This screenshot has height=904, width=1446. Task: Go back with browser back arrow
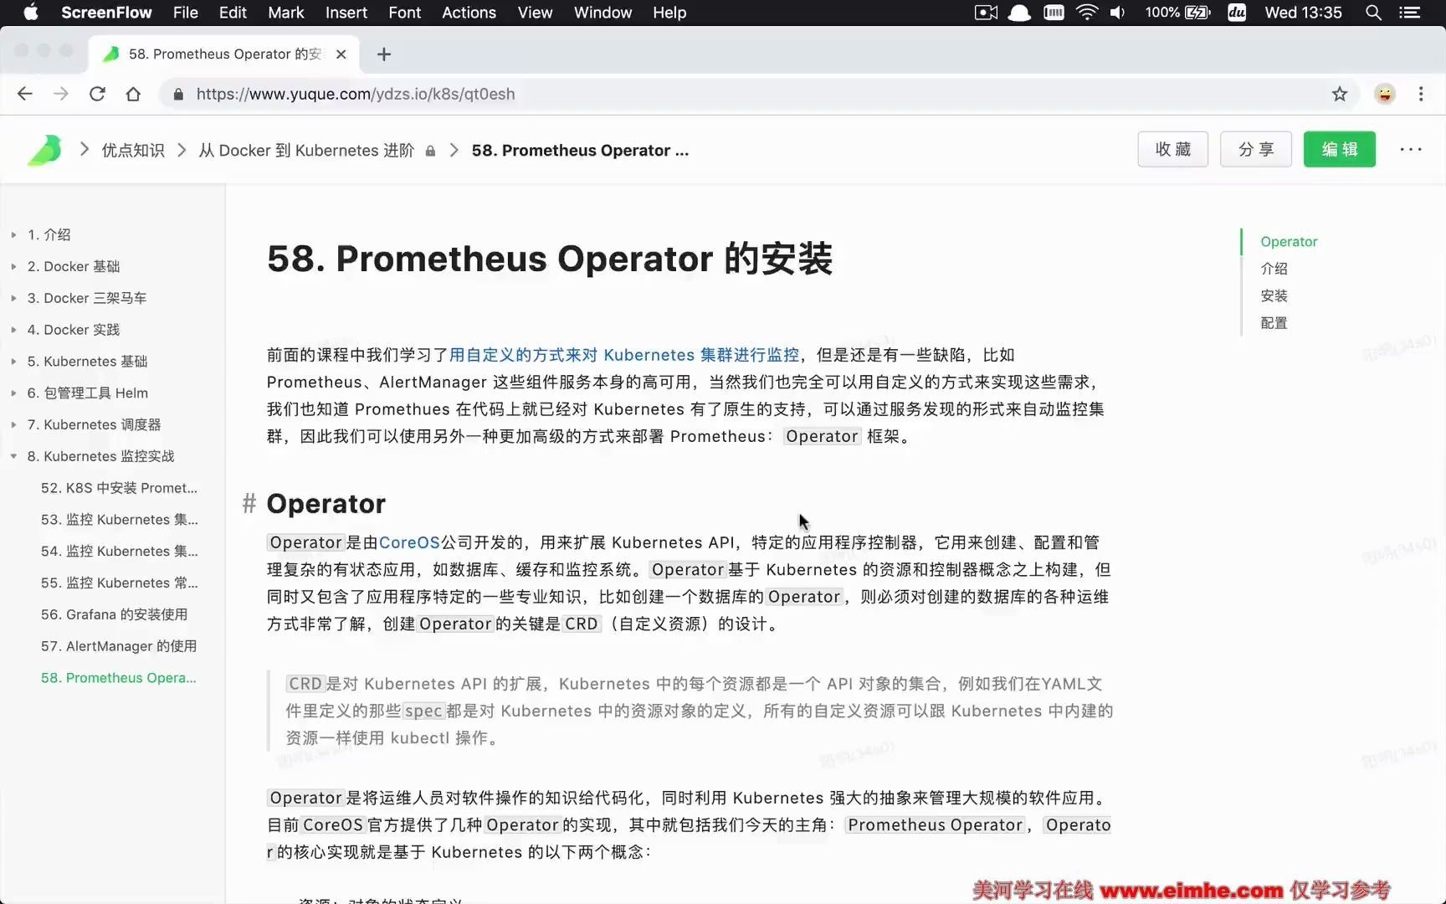click(x=25, y=94)
